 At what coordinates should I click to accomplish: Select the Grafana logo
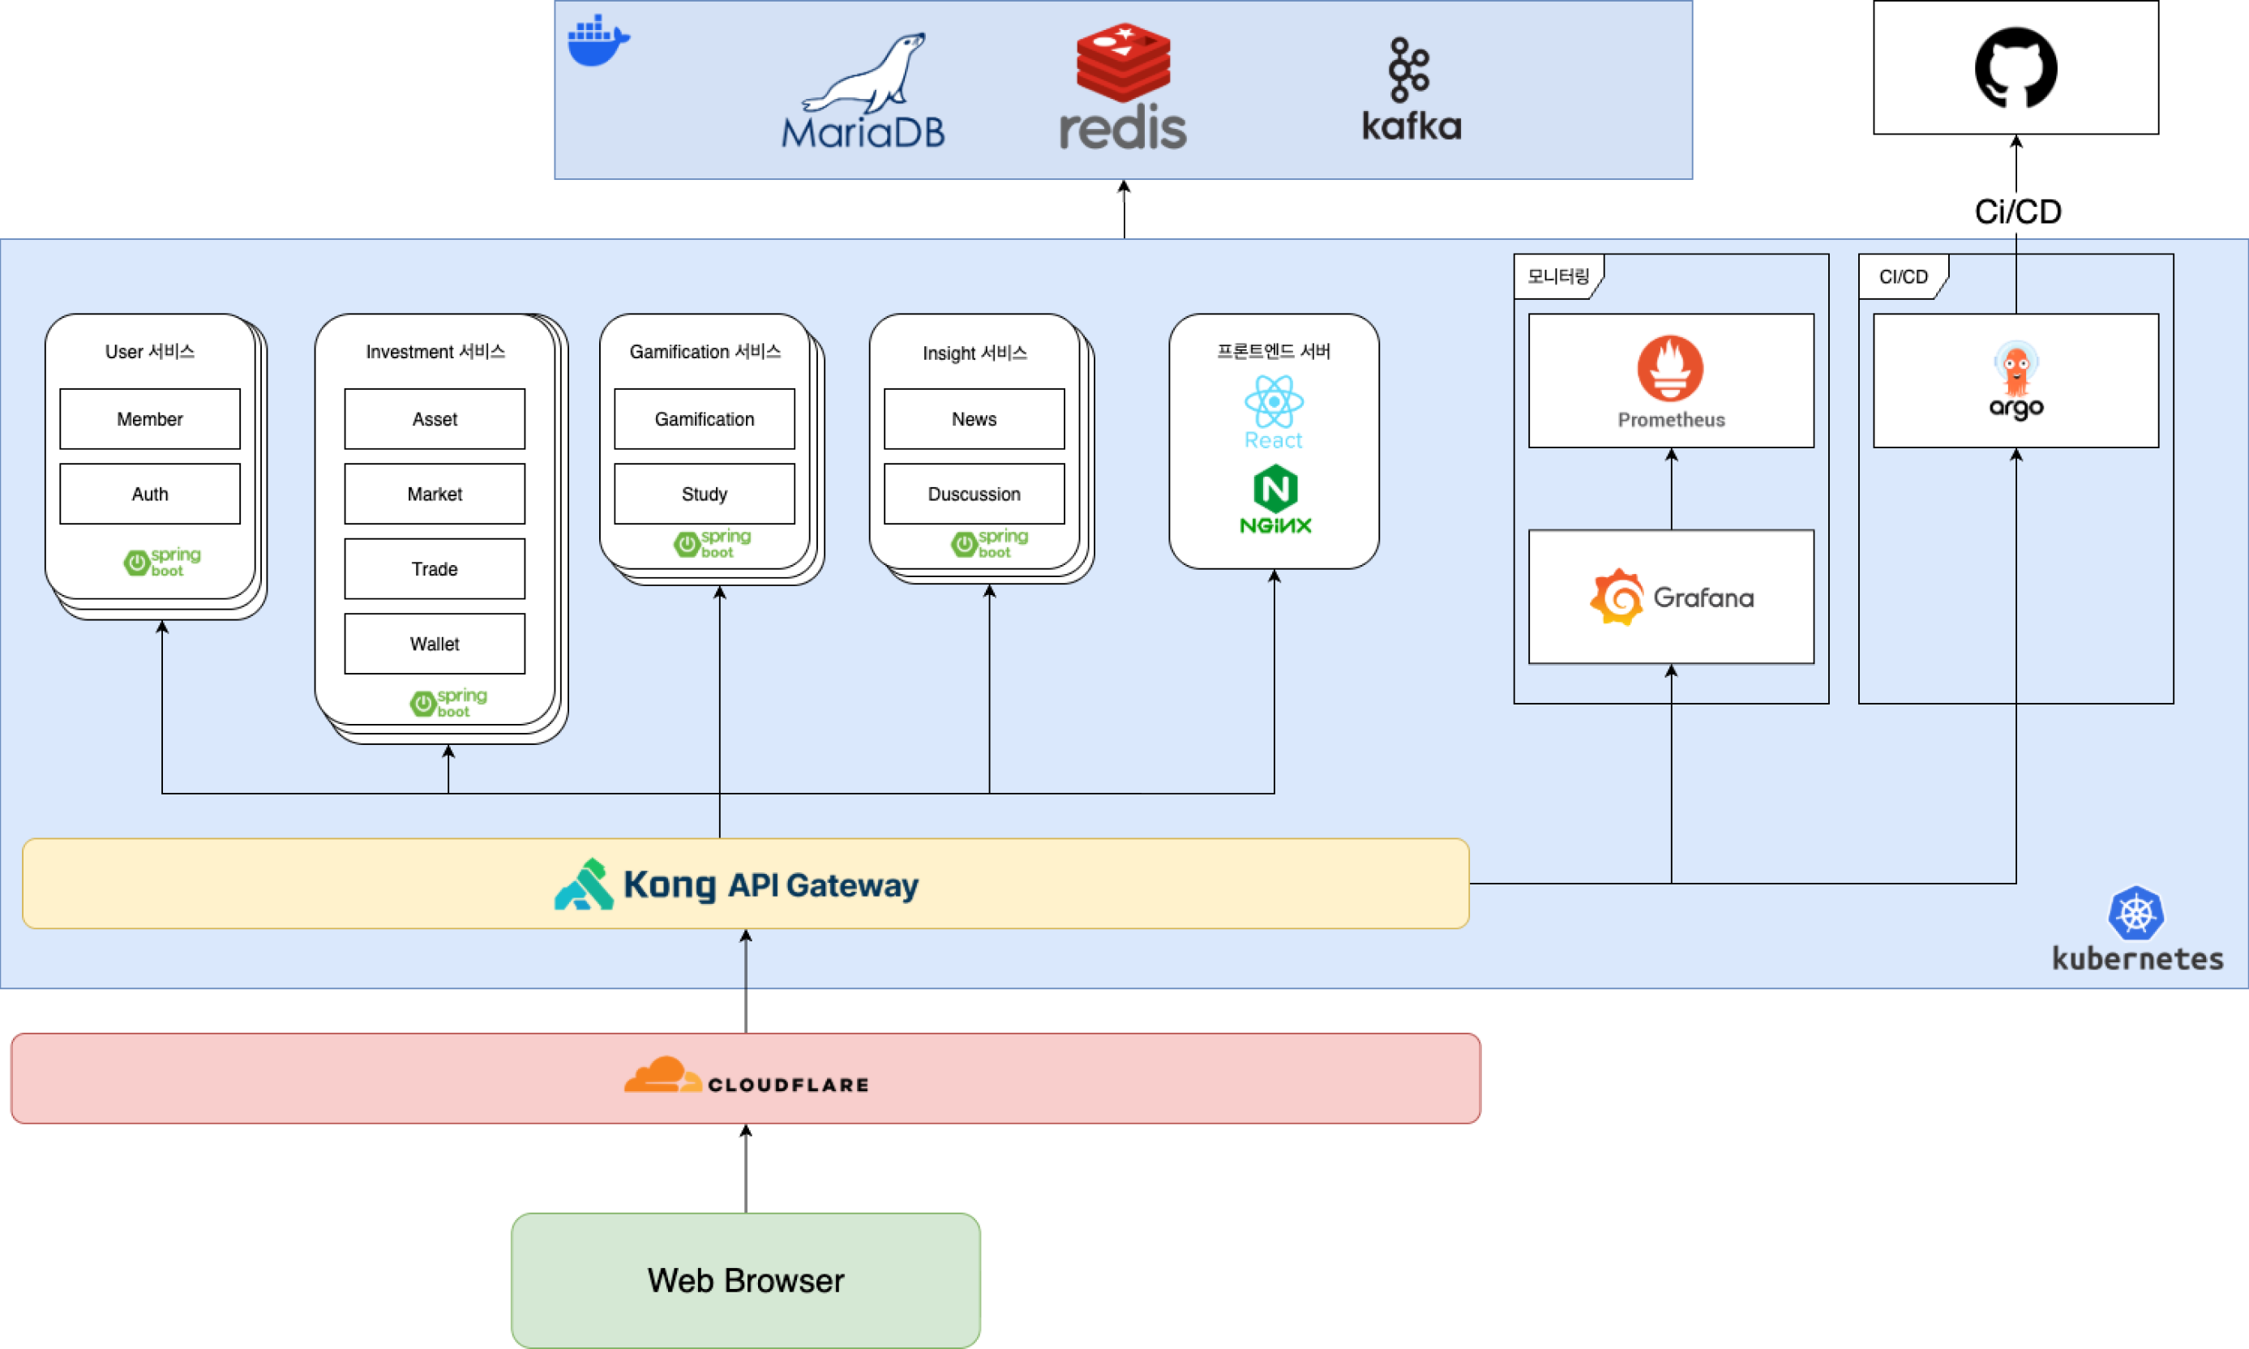coord(1670,597)
